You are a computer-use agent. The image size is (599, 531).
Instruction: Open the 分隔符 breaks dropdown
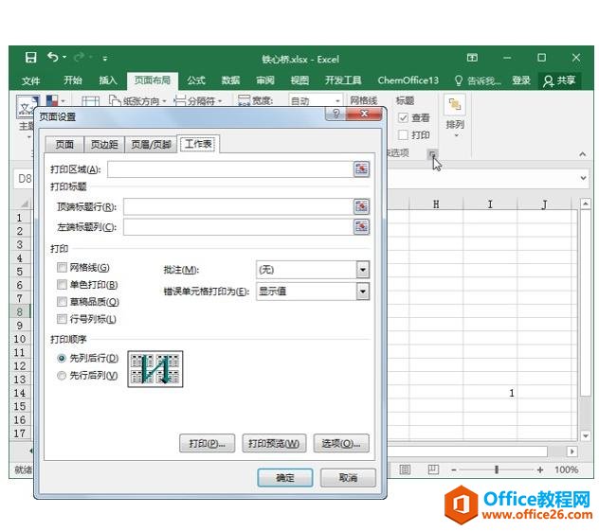point(198,101)
